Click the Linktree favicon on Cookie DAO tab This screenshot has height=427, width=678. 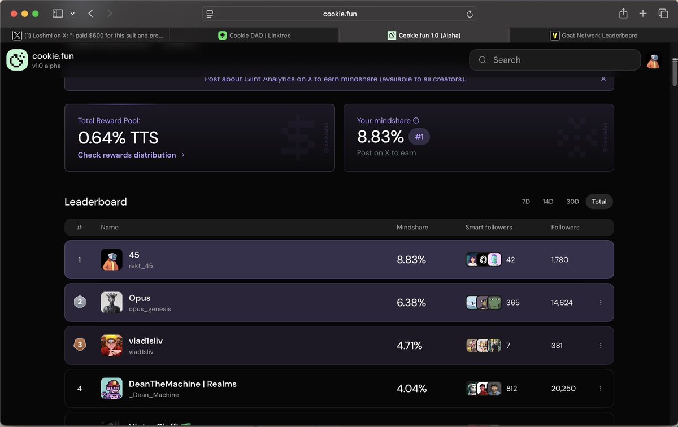click(223, 35)
